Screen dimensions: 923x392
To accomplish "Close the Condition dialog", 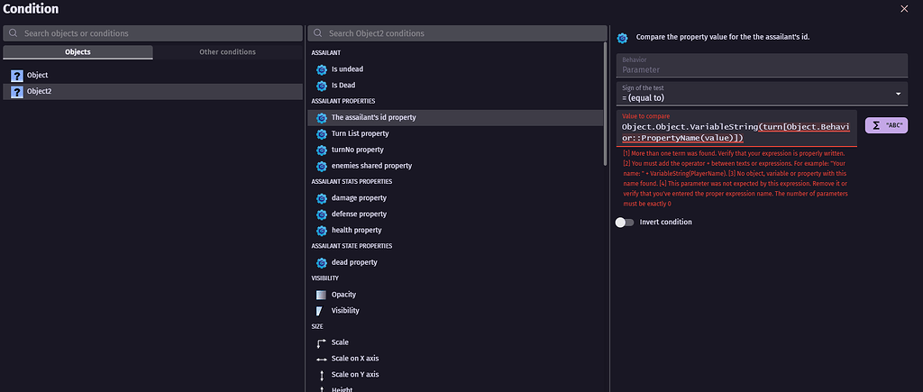I will (x=904, y=9).
